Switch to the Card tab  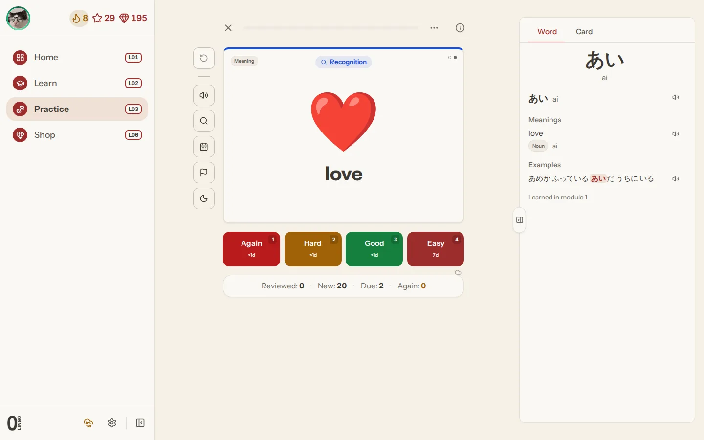pos(584,32)
